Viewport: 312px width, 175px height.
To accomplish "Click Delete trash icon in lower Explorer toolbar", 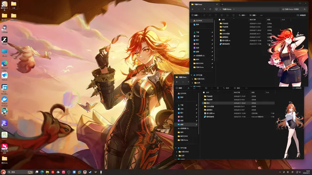I will 218,88.
